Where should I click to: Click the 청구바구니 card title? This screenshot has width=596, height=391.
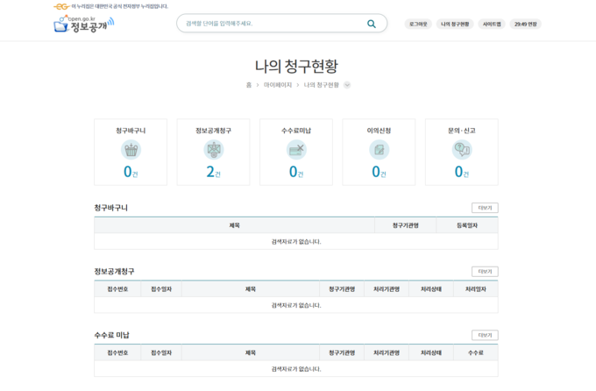pyautogui.click(x=131, y=131)
